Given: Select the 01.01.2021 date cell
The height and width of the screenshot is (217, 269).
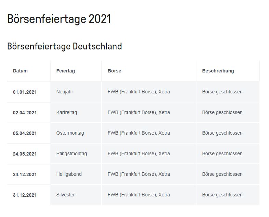Looking at the screenshot, I should click(x=25, y=92).
